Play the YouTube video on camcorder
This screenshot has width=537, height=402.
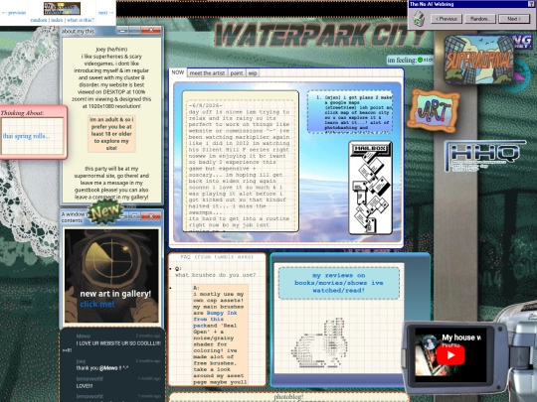pyautogui.click(x=450, y=354)
